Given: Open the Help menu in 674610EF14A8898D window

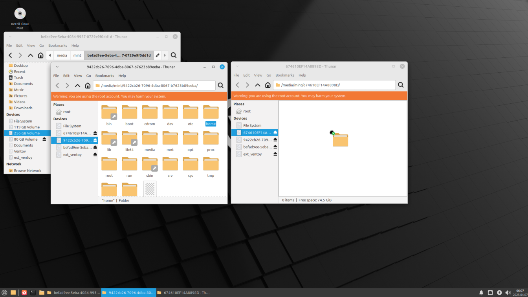Looking at the screenshot, I should pyautogui.click(x=302, y=75).
